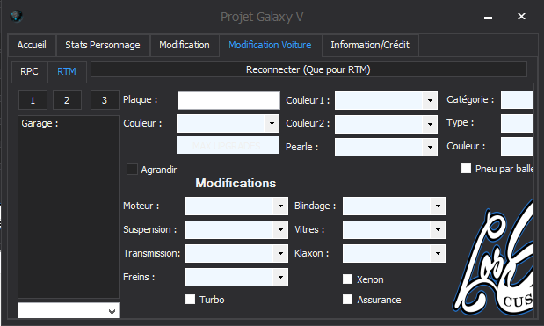Open the Vitres dropdown
The height and width of the screenshot is (326, 544).
[394, 229]
